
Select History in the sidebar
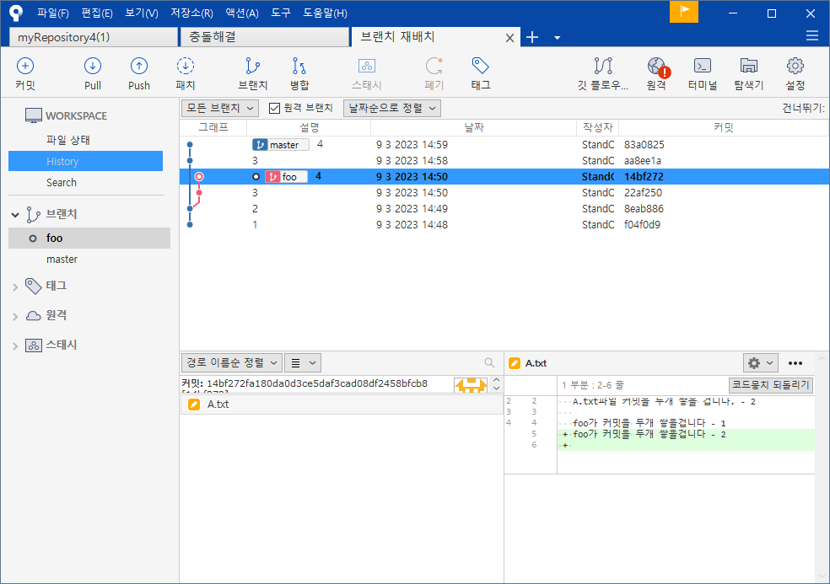pyautogui.click(x=85, y=161)
